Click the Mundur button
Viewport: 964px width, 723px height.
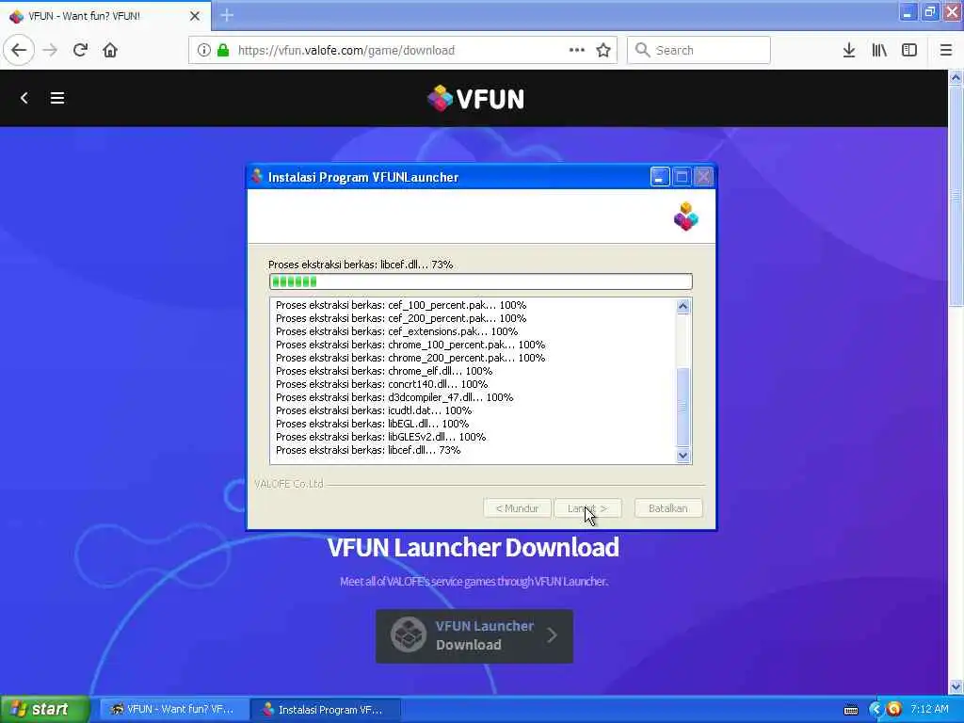tap(517, 508)
